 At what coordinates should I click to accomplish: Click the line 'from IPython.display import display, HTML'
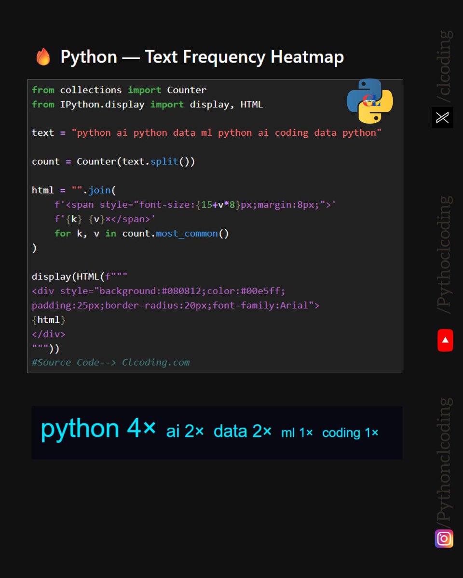pos(148,105)
